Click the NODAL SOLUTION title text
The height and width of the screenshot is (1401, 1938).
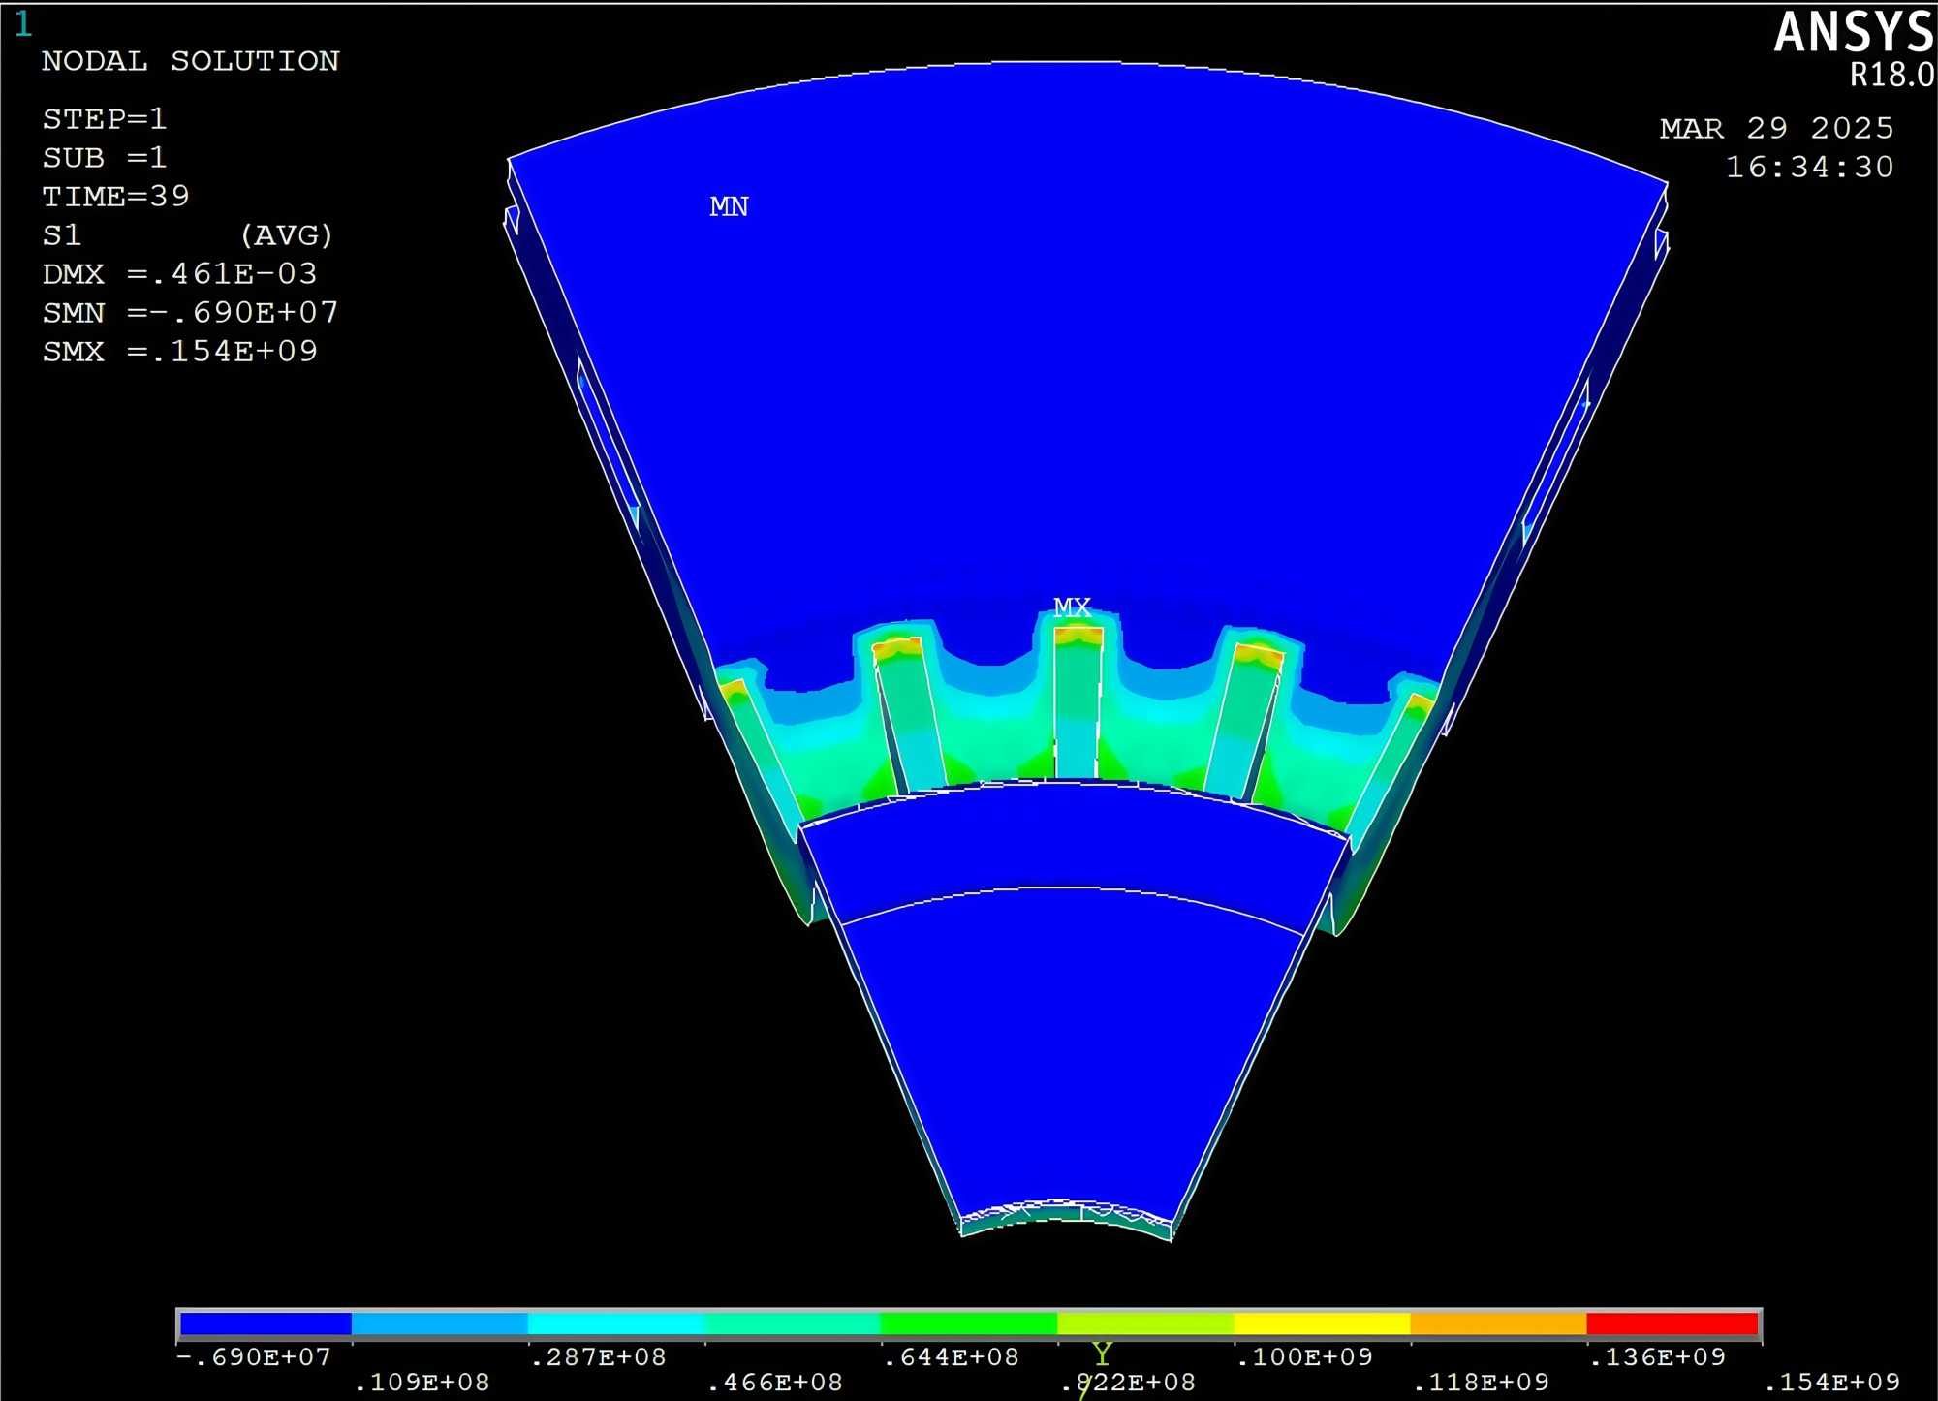(190, 61)
